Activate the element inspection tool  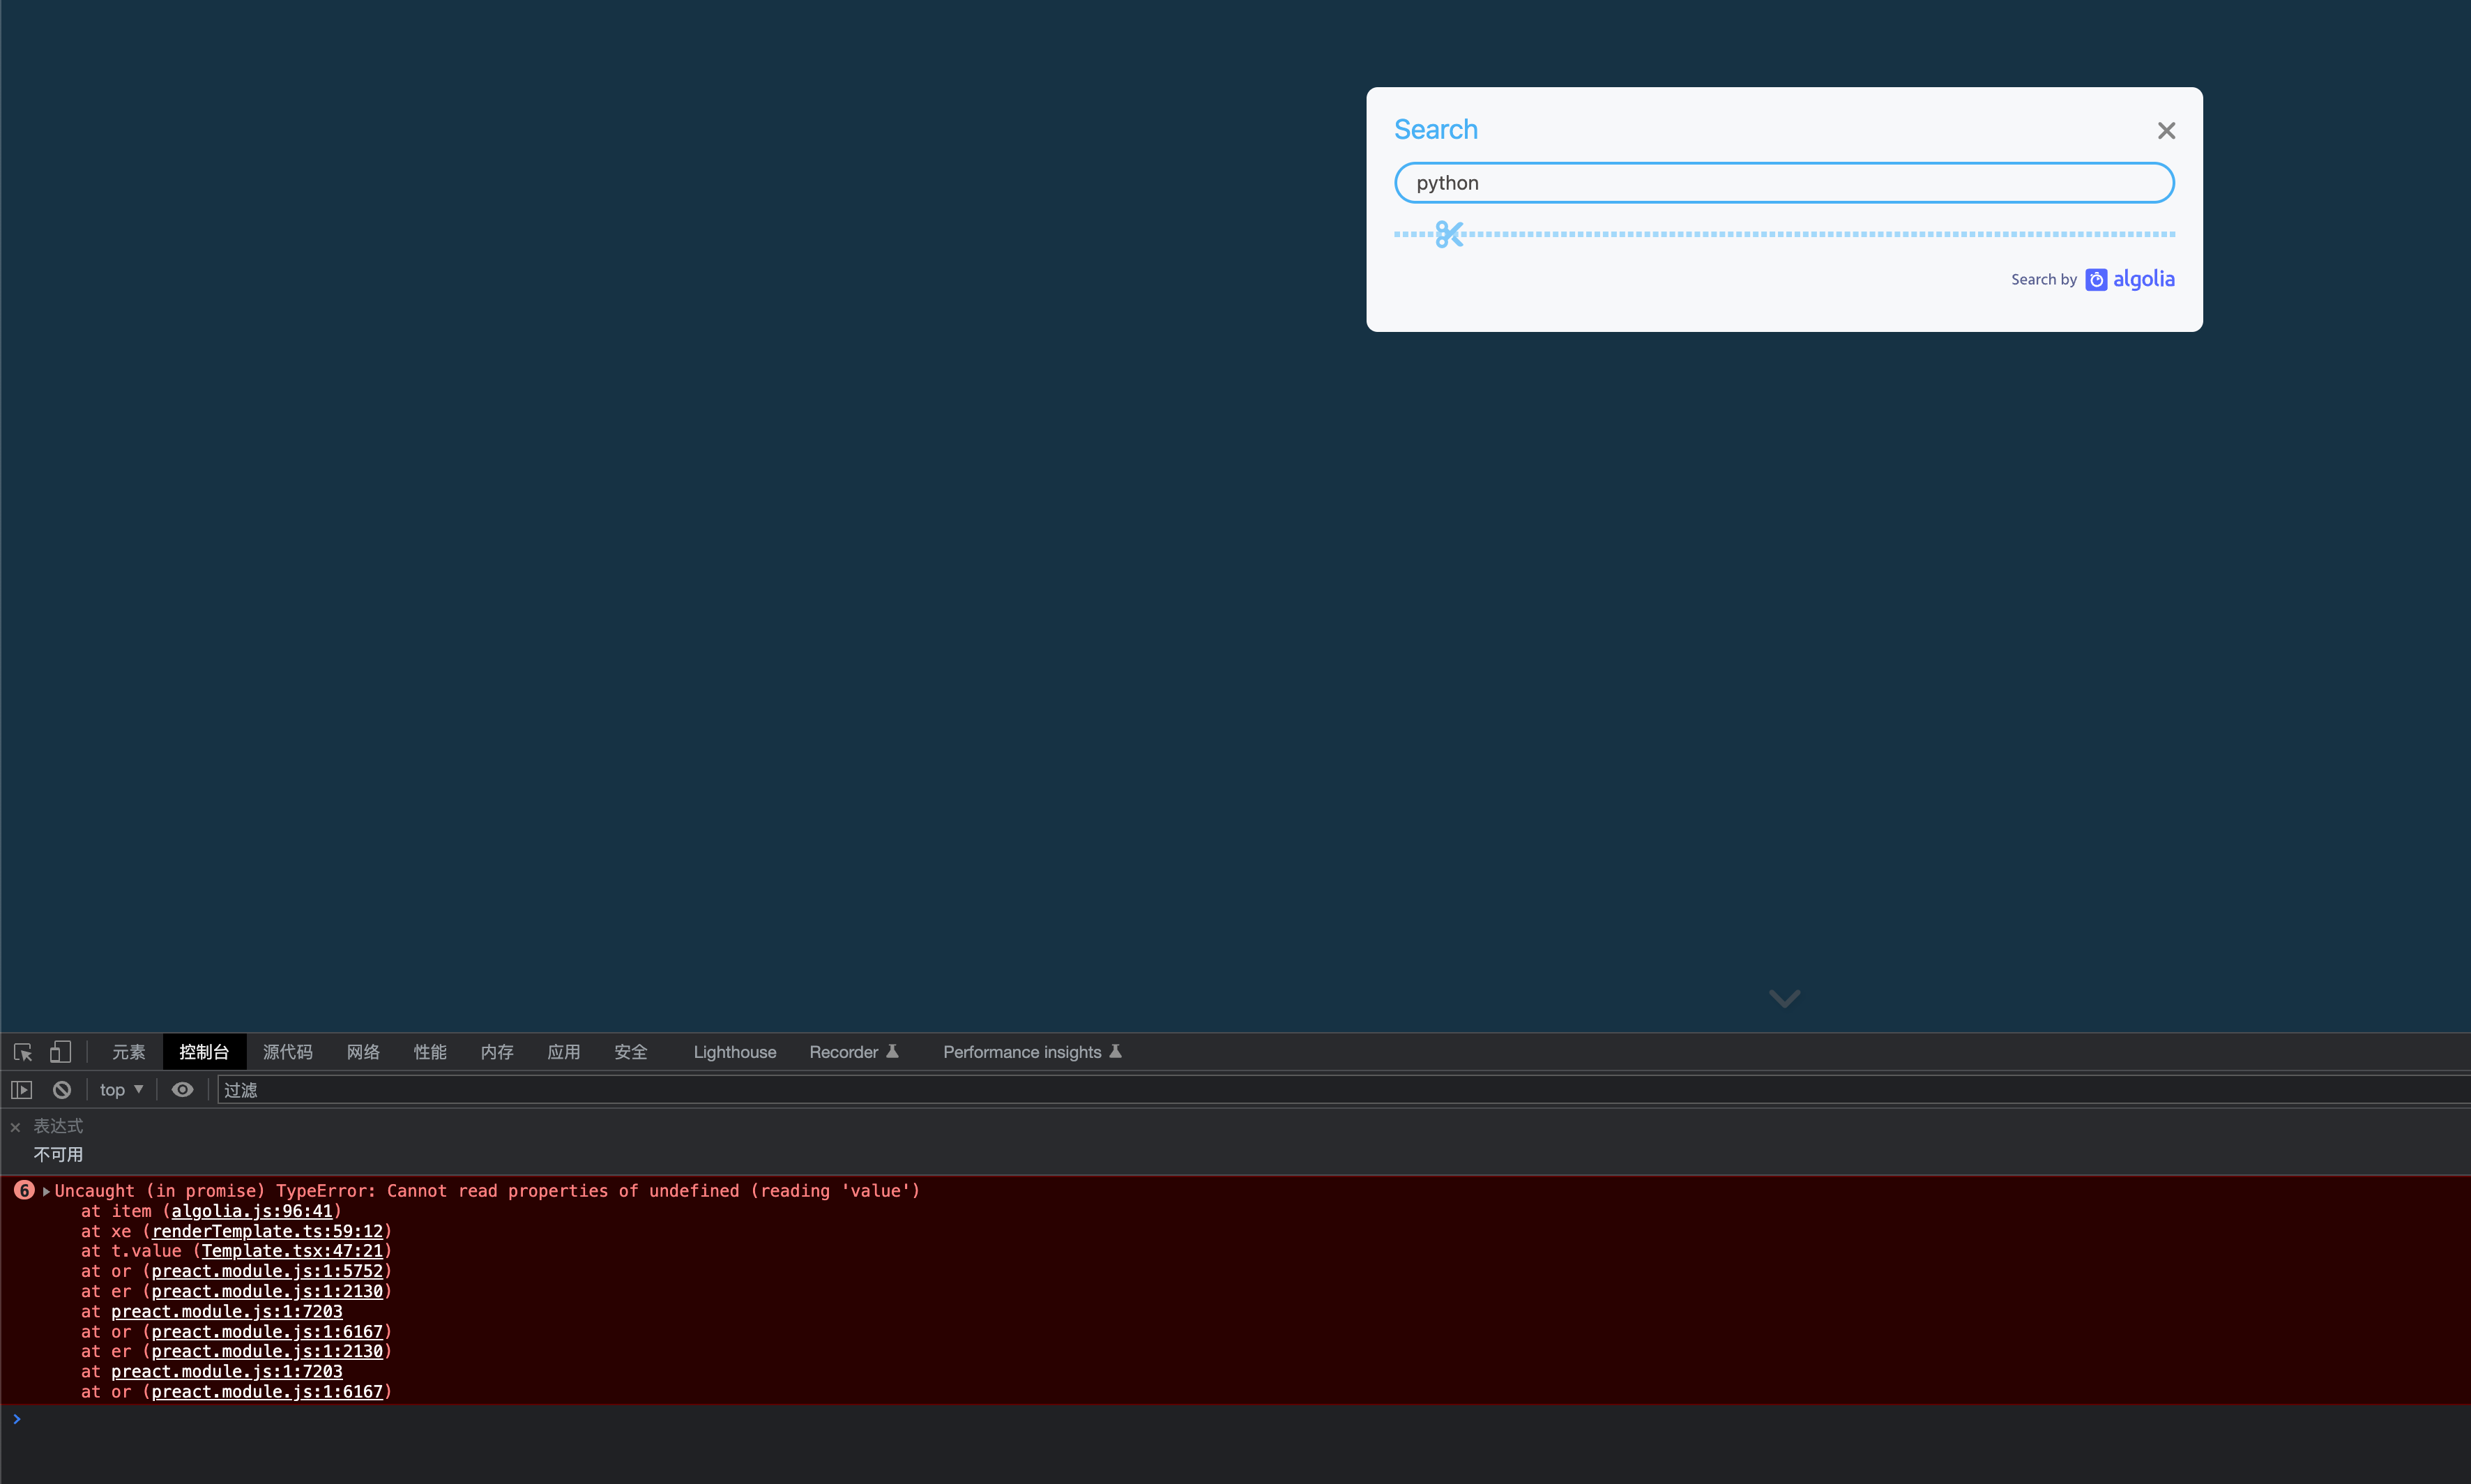click(x=22, y=1052)
